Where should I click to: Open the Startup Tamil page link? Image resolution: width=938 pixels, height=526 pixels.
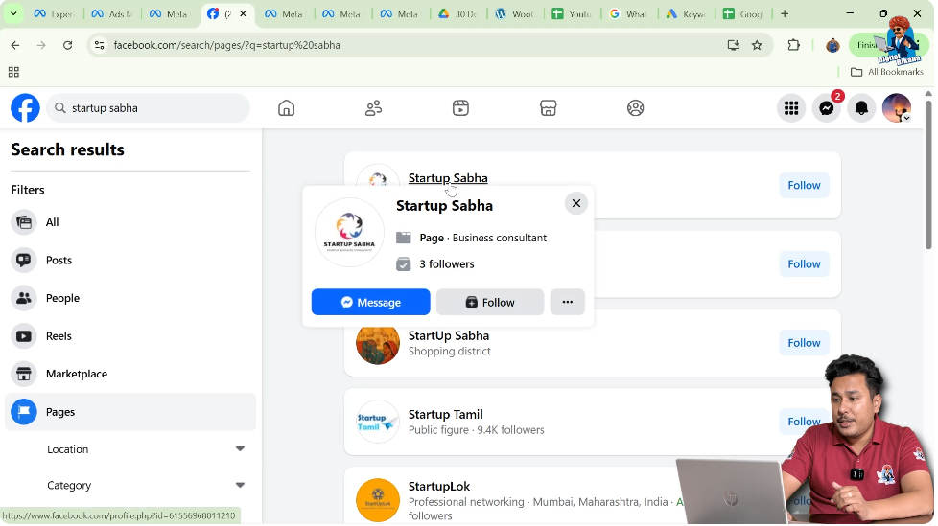[445, 414]
